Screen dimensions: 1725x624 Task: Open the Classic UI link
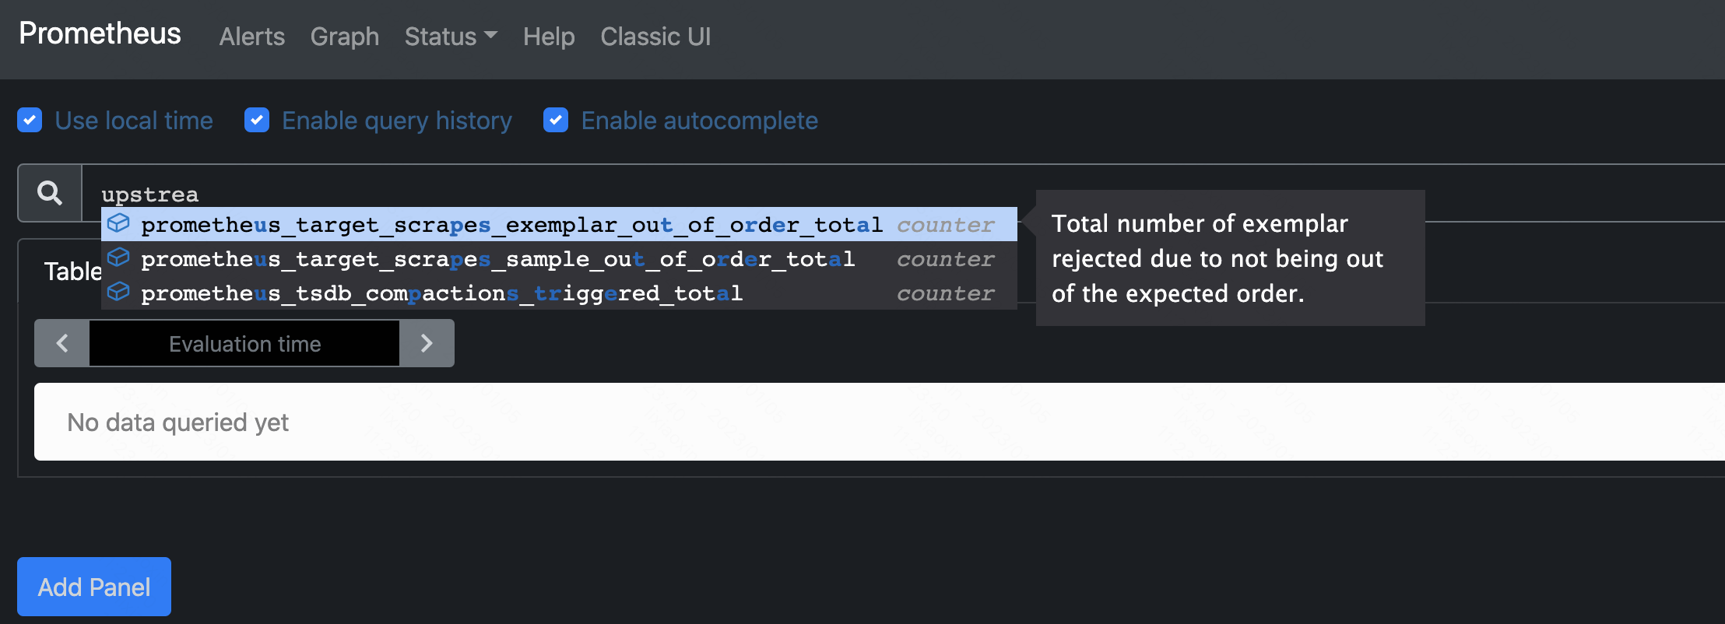point(655,37)
